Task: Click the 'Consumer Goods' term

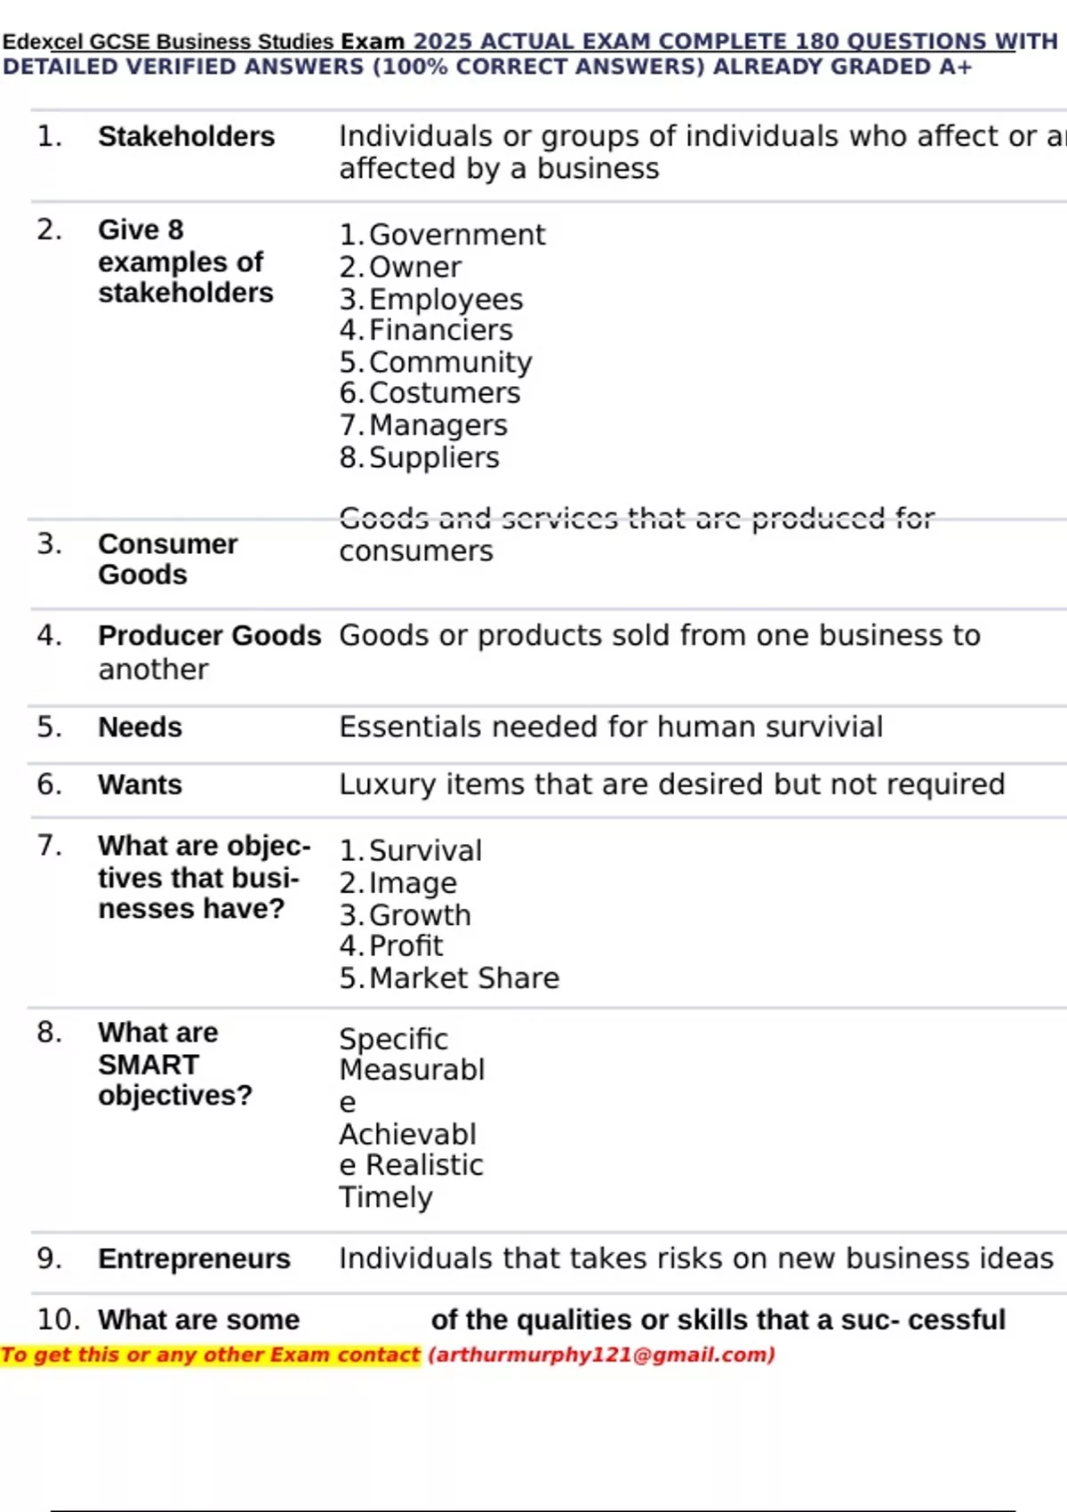Action: pos(167,559)
